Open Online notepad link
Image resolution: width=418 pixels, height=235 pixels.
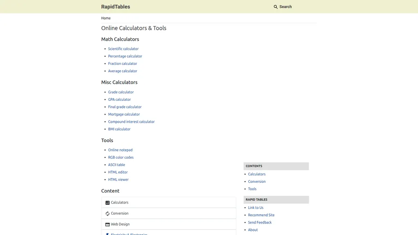click(120, 150)
